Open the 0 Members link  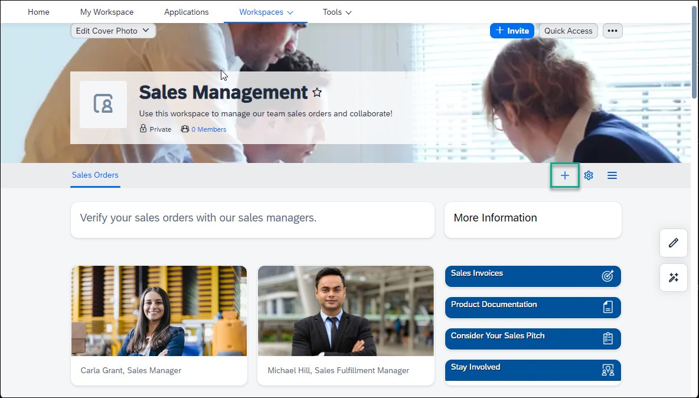tap(208, 129)
